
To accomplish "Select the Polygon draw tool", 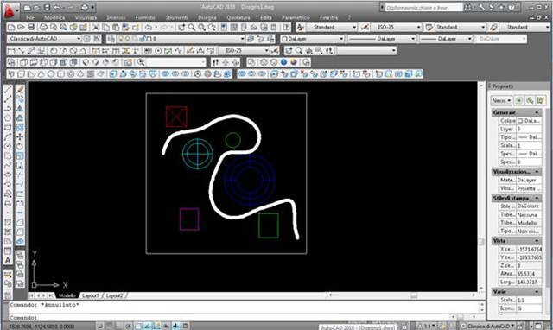I will click(x=8, y=117).
